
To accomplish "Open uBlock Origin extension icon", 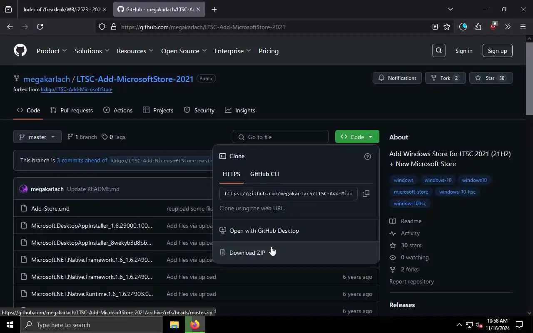I will 493,27.
